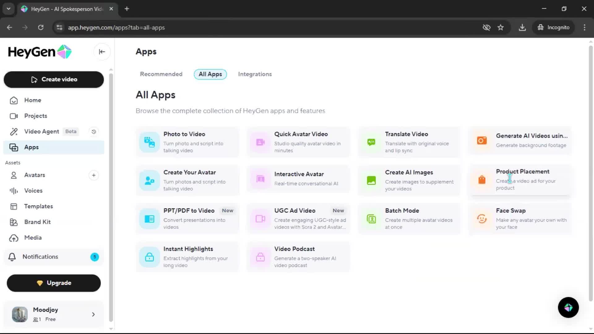Open the Chrome three-dot menu
Viewport: 594px width, 334px height.
click(x=584, y=28)
